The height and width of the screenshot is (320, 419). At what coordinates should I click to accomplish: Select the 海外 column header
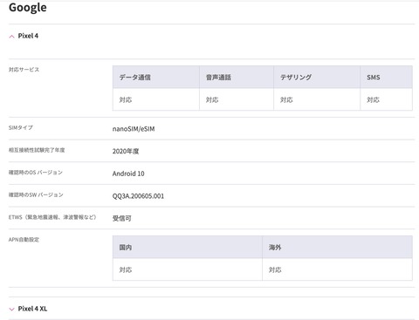tap(337, 247)
